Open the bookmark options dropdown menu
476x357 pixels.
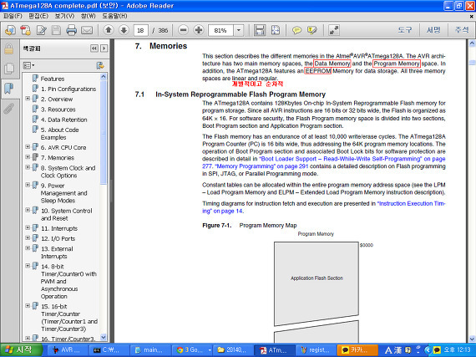[29, 65]
